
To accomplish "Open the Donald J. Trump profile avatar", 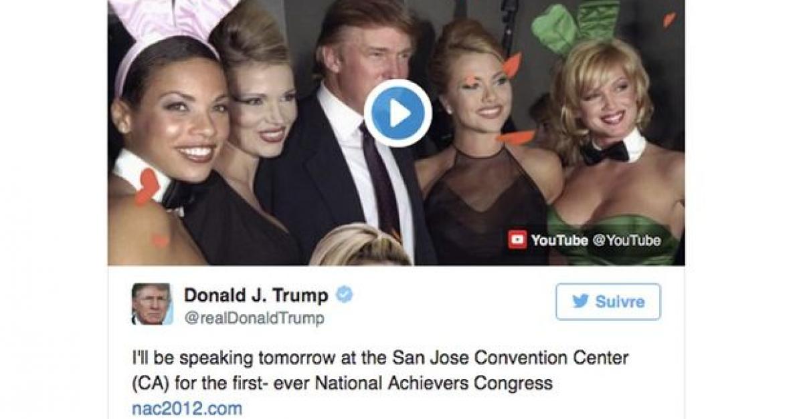I will [x=151, y=304].
